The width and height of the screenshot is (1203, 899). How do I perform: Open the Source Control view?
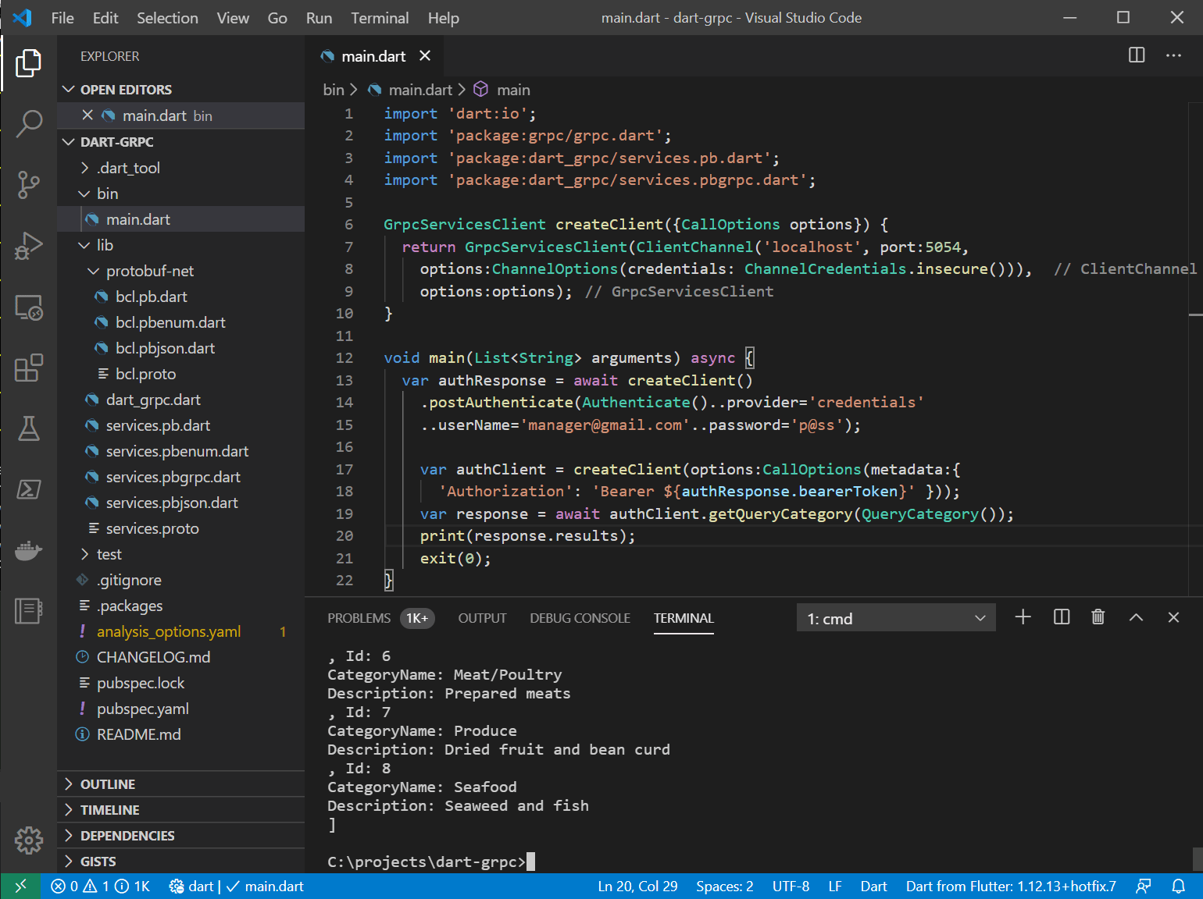coord(28,185)
